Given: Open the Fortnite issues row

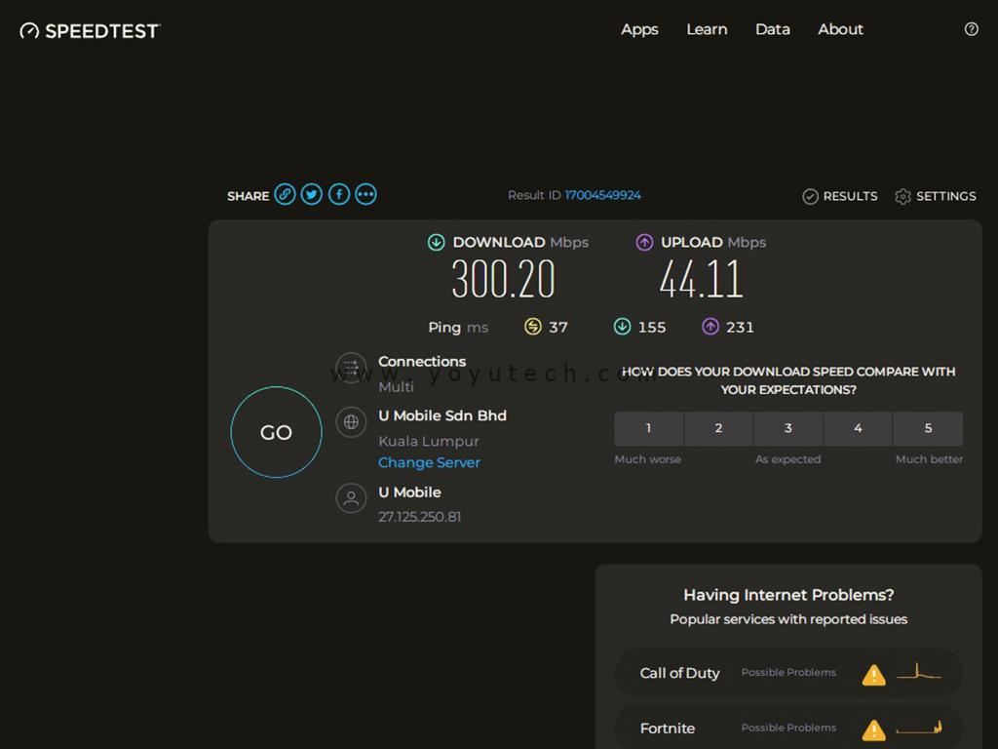Looking at the screenshot, I should pyautogui.click(x=787, y=728).
